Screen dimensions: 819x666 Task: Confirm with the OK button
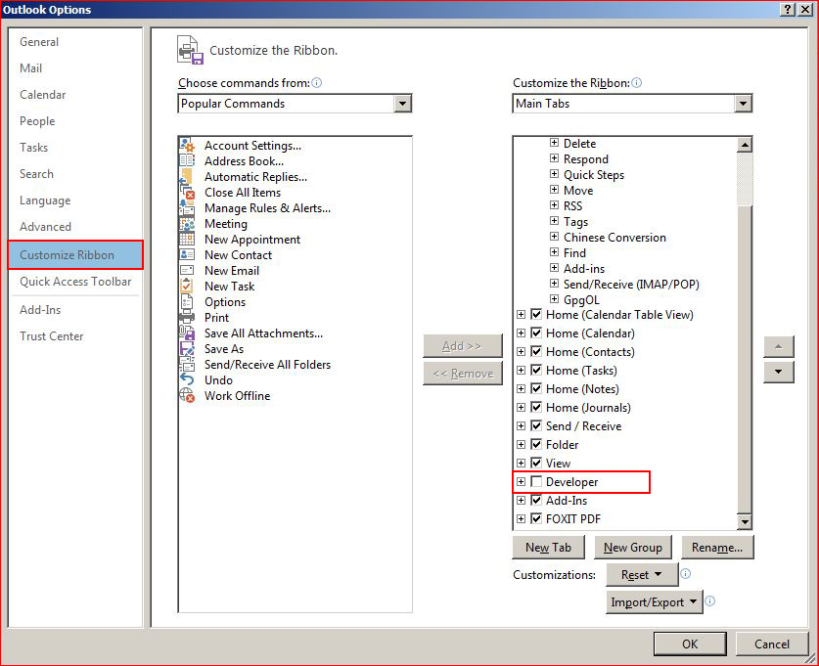click(x=690, y=644)
